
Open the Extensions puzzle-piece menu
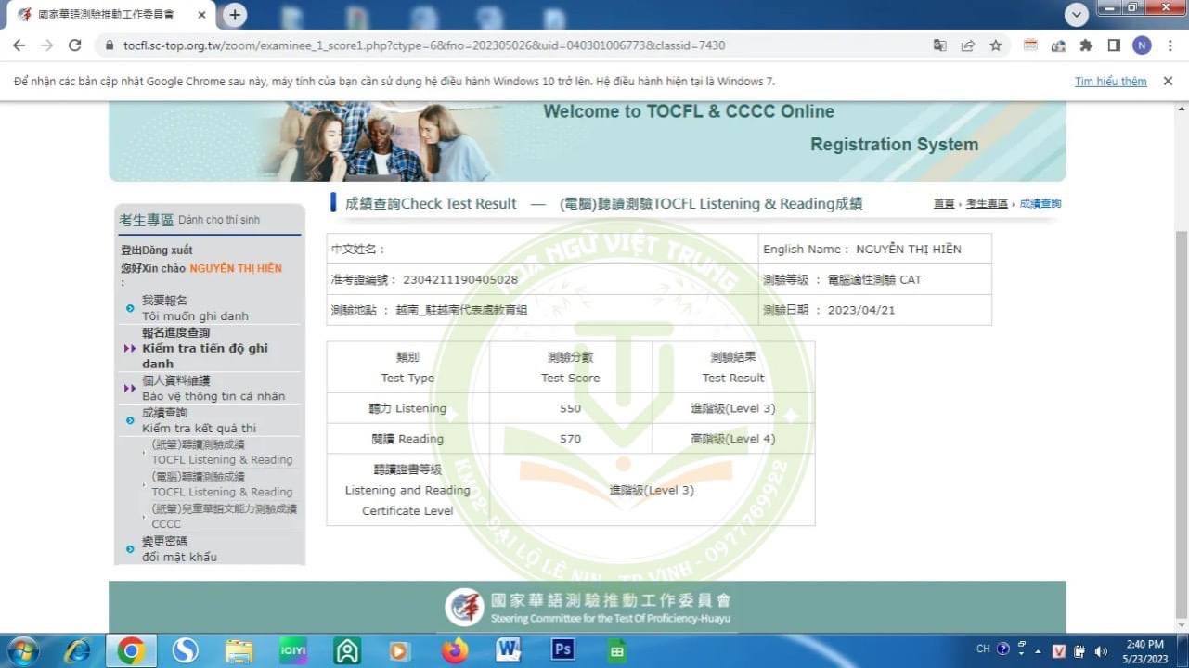coord(1086,45)
